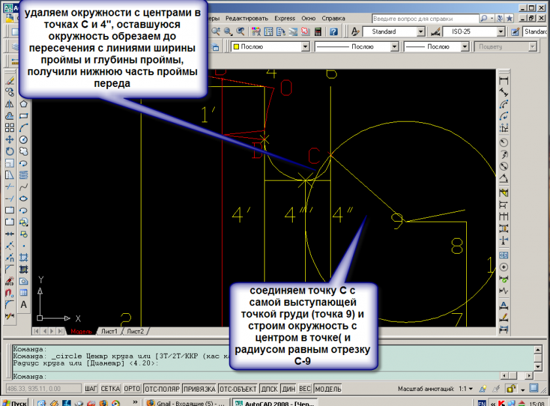Select the Move tool in Modify toolbar

point(10,139)
